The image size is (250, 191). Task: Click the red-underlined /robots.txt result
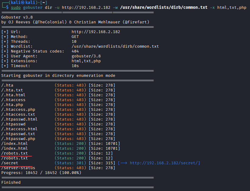[15, 153]
